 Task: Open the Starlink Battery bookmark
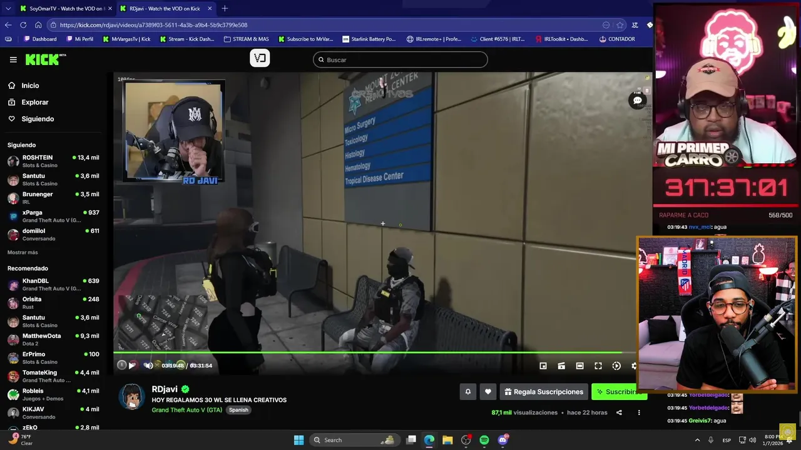click(x=369, y=39)
